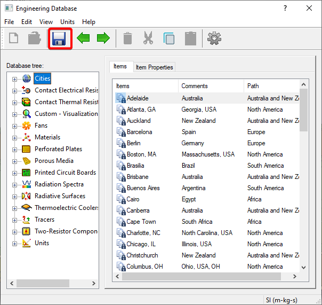Click the settings gear toolbar icon
This screenshot has width=322, height=305.
click(x=214, y=38)
